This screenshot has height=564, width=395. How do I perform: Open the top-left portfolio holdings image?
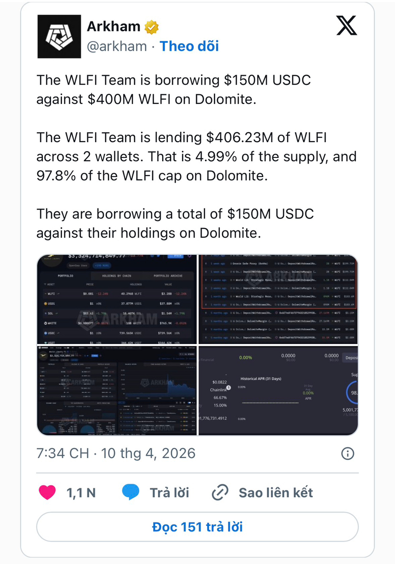[117, 299]
